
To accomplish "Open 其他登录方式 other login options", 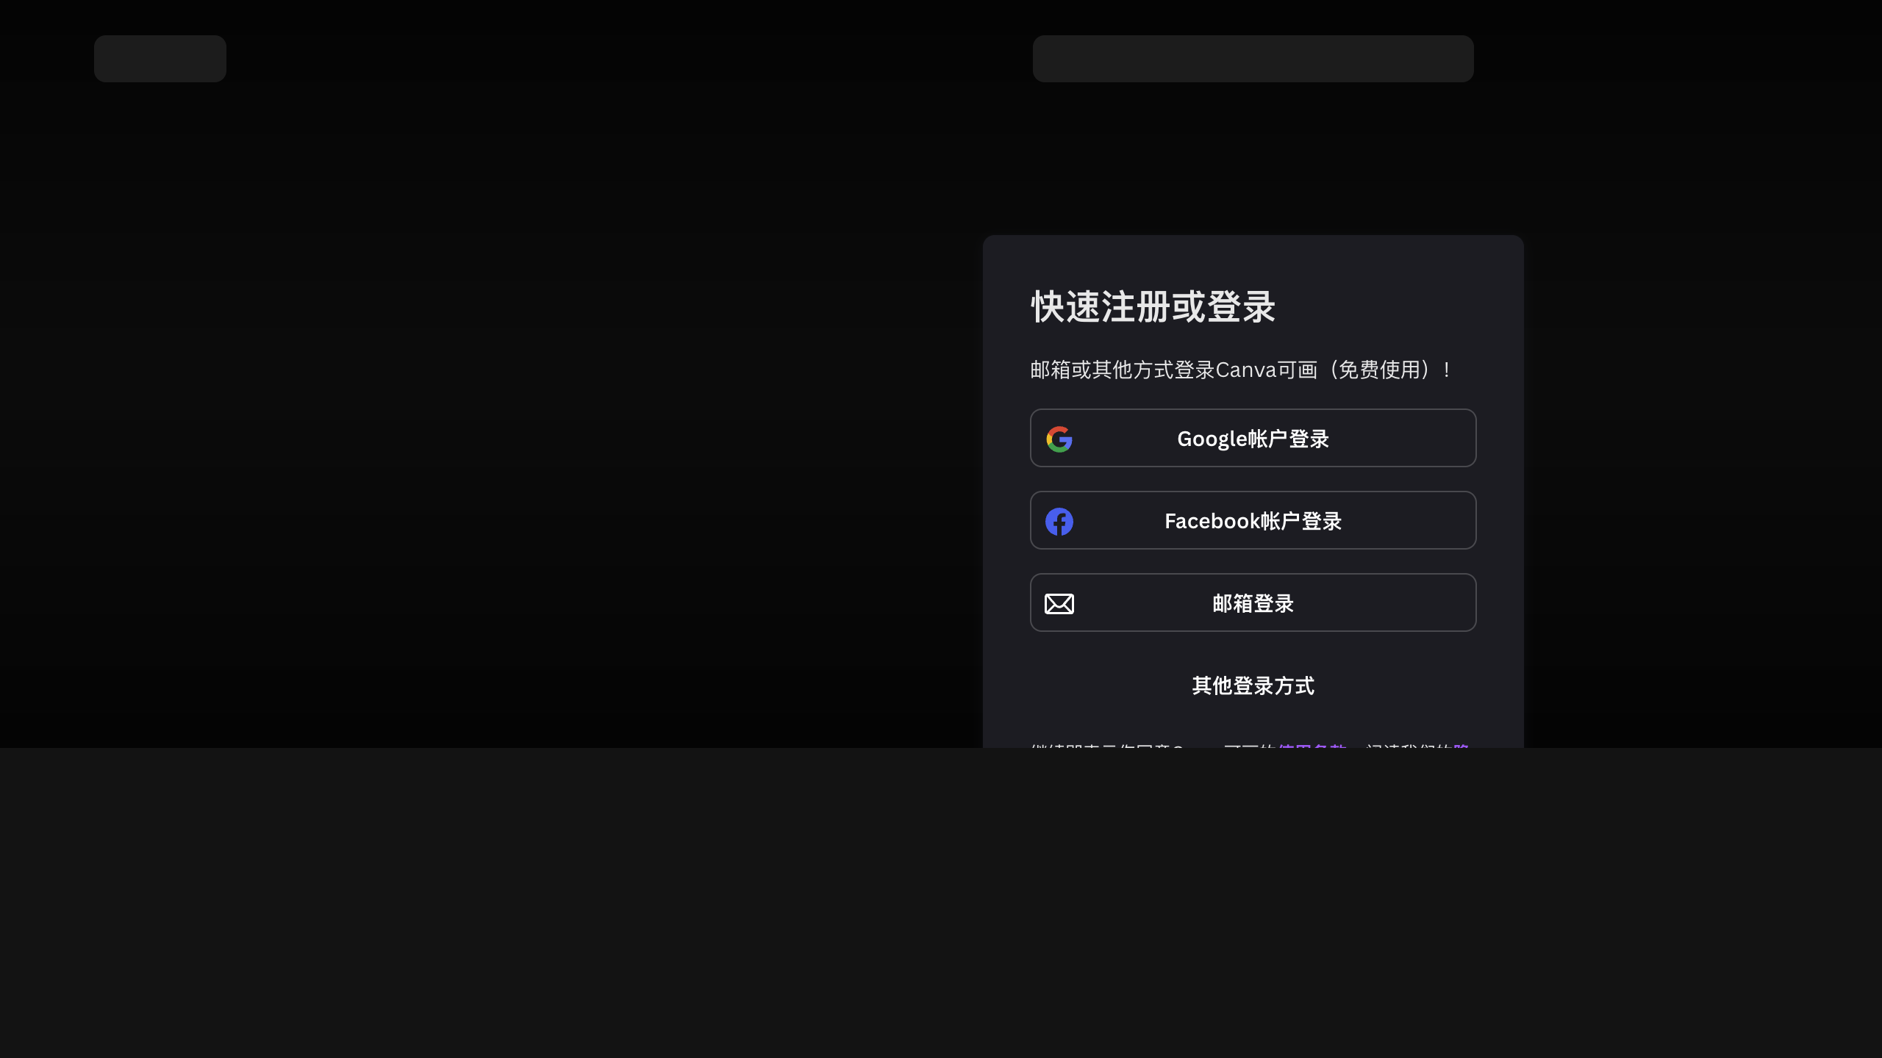I will [1253, 685].
